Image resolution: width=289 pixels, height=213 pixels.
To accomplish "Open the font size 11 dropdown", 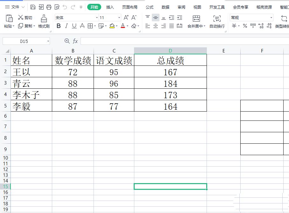I will click(x=119, y=18).
